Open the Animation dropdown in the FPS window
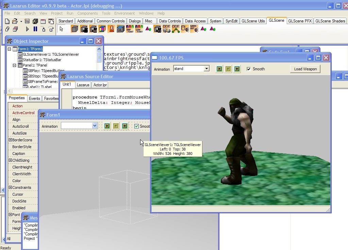This screenshot has width=348, height=250. [x=206, y=69]
